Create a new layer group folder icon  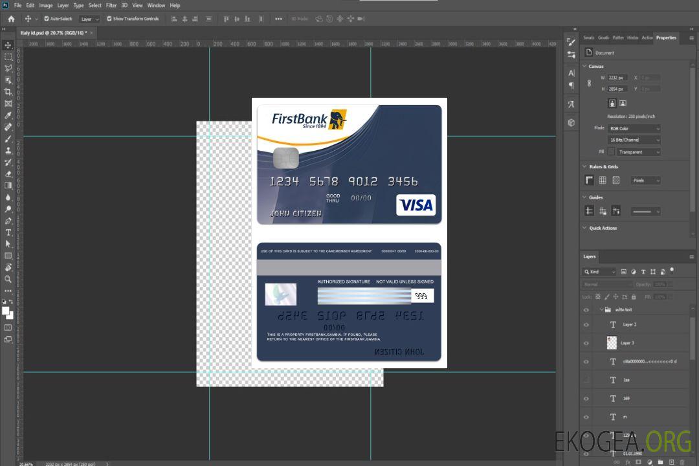pyautogui.click(x=660, y=462)
